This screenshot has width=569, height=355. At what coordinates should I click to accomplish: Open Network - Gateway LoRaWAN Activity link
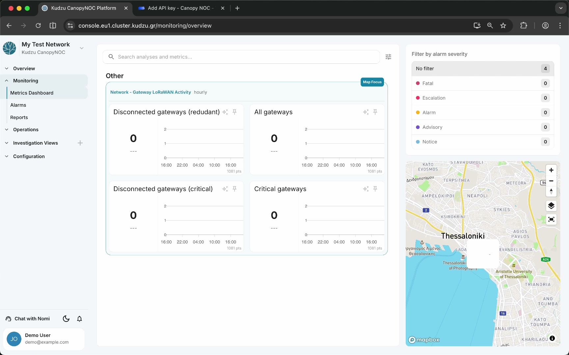tap(150, 92)
